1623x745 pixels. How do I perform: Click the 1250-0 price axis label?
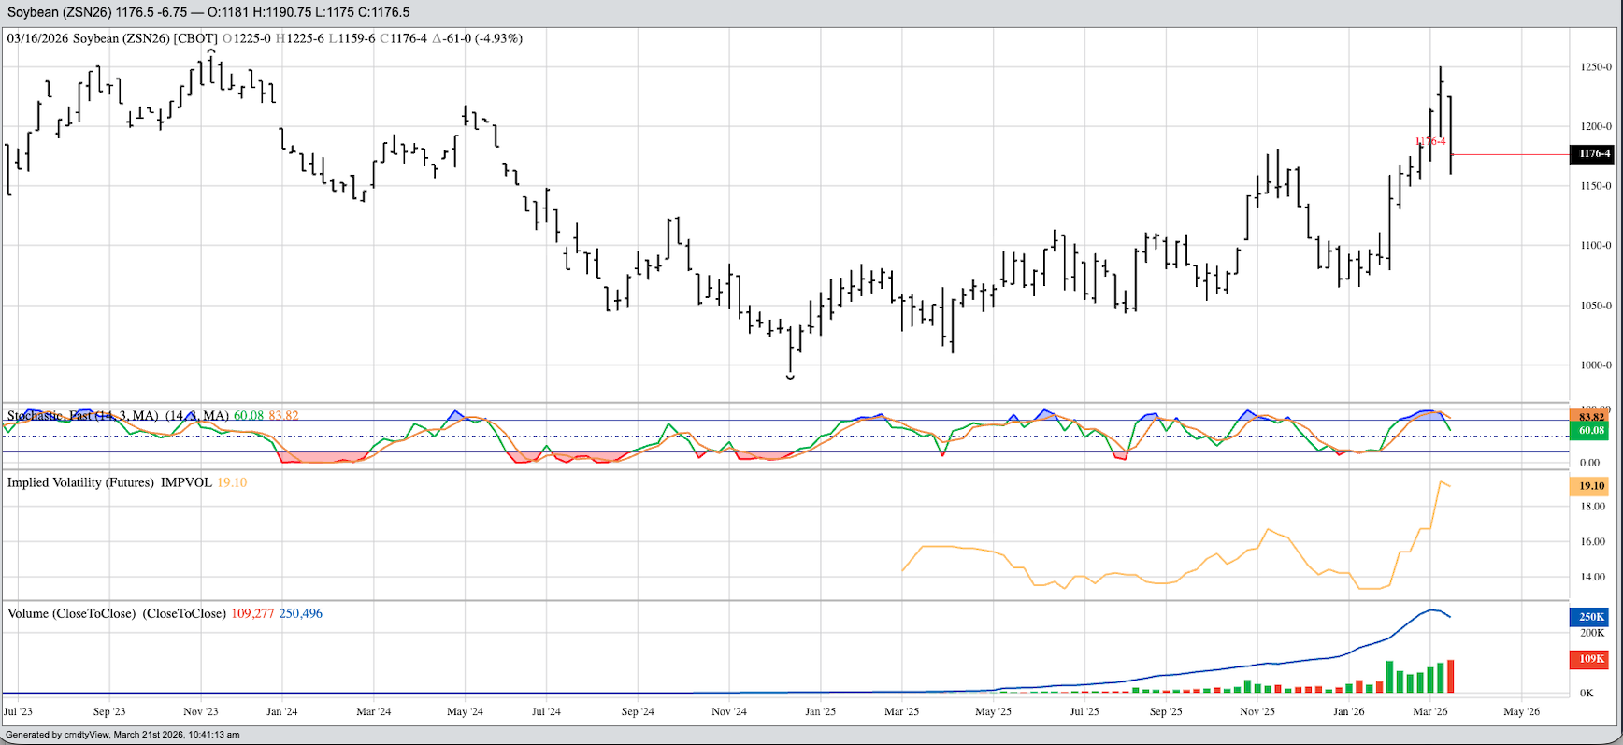tap(1596, 67)
